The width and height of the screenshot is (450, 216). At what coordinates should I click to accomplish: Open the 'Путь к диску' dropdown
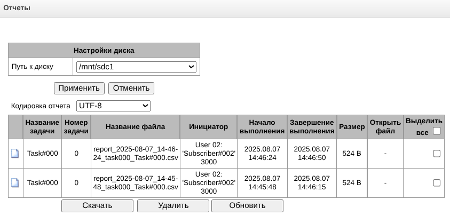pos(136,67)
